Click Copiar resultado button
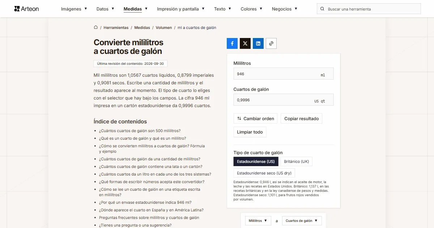The image size is (434, 228). click(x=302, y=118)
